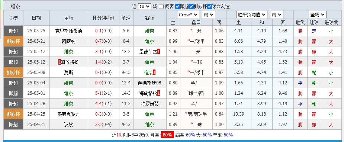
Task: Open the 5-1(2-1) score on 25-05-01
Action: tap(103, 93)
